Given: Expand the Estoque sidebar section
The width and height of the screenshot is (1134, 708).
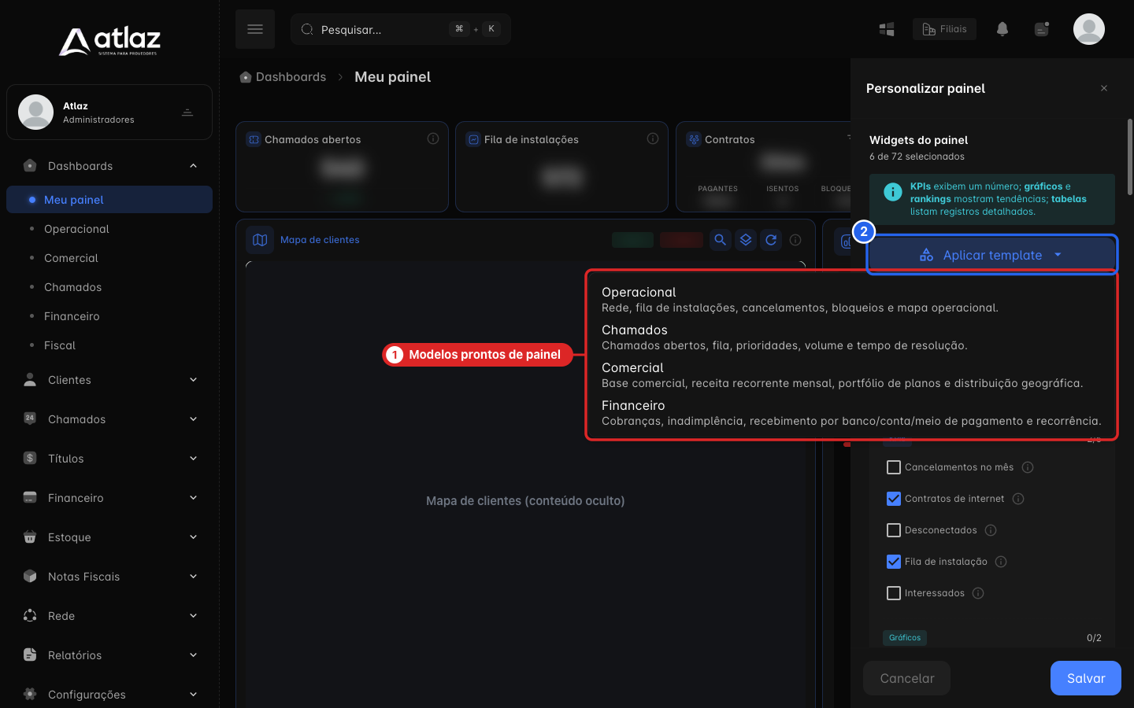Looking at the screenshot, I should pos(109,537).
